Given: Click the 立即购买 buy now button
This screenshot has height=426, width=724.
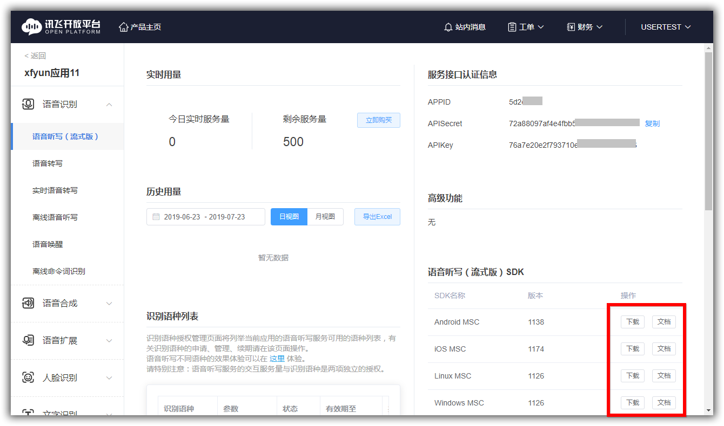Looking at the screenshot, I should (x=378, y=120).
